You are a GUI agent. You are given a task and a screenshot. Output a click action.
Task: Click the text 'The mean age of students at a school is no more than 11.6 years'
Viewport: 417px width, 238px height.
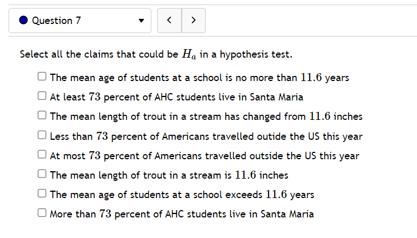pos(199,78)
